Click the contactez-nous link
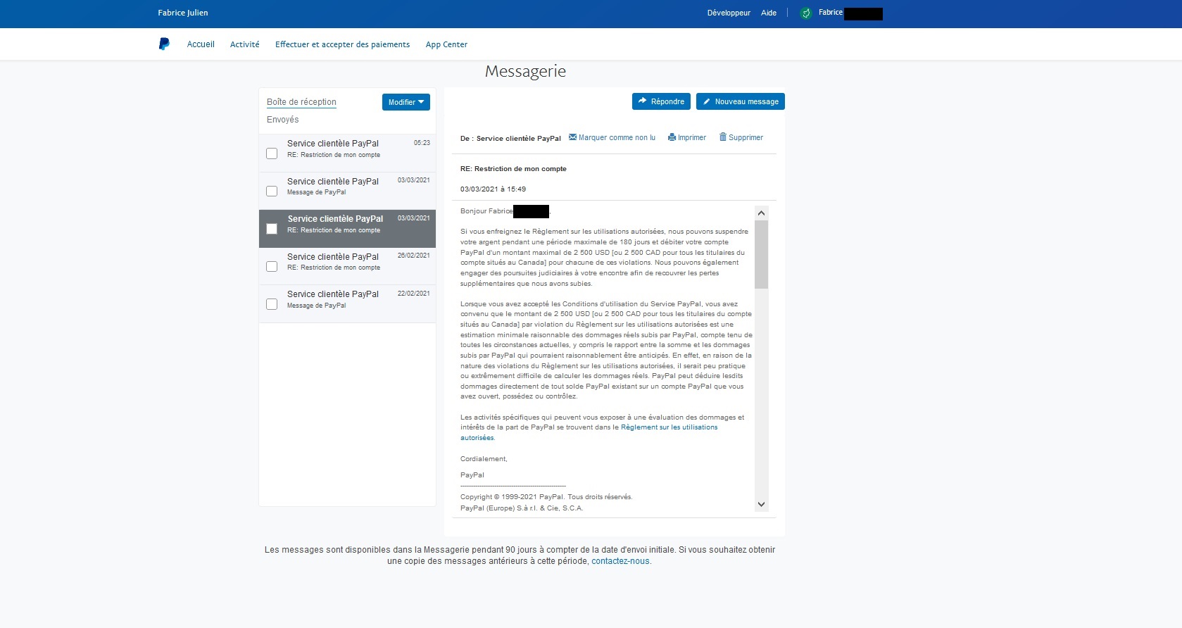 tap(620, 561)
